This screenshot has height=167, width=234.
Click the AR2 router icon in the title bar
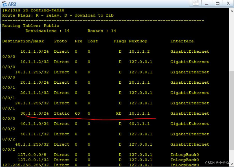tap(4, 4)
